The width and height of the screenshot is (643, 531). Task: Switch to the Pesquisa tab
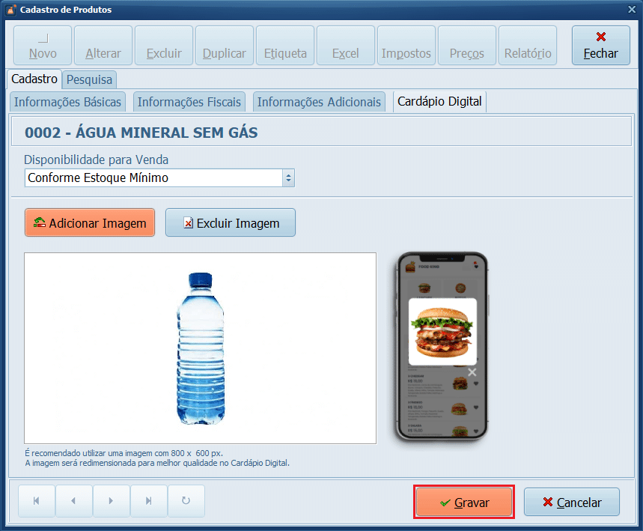click(x=89, y=79)
